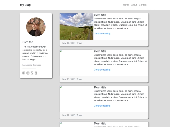Open the About nav item
The width and height of the screenshot is (170, 127).
(134, 5)
